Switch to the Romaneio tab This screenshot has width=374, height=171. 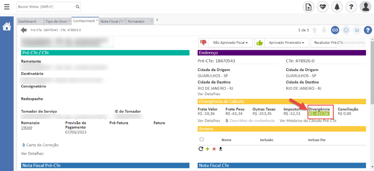coord(136,21)
